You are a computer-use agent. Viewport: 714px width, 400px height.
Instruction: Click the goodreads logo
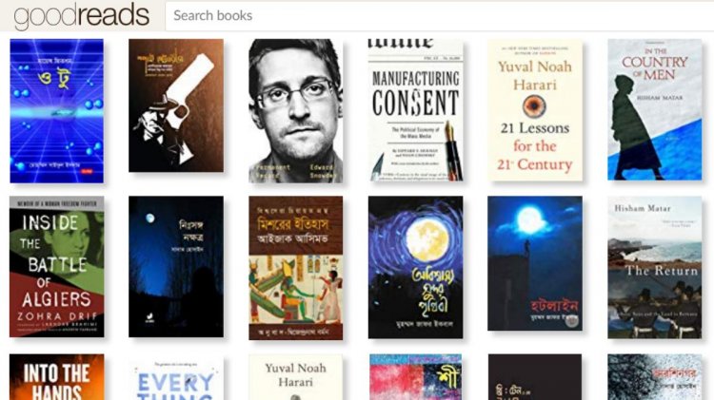[82, 15]
